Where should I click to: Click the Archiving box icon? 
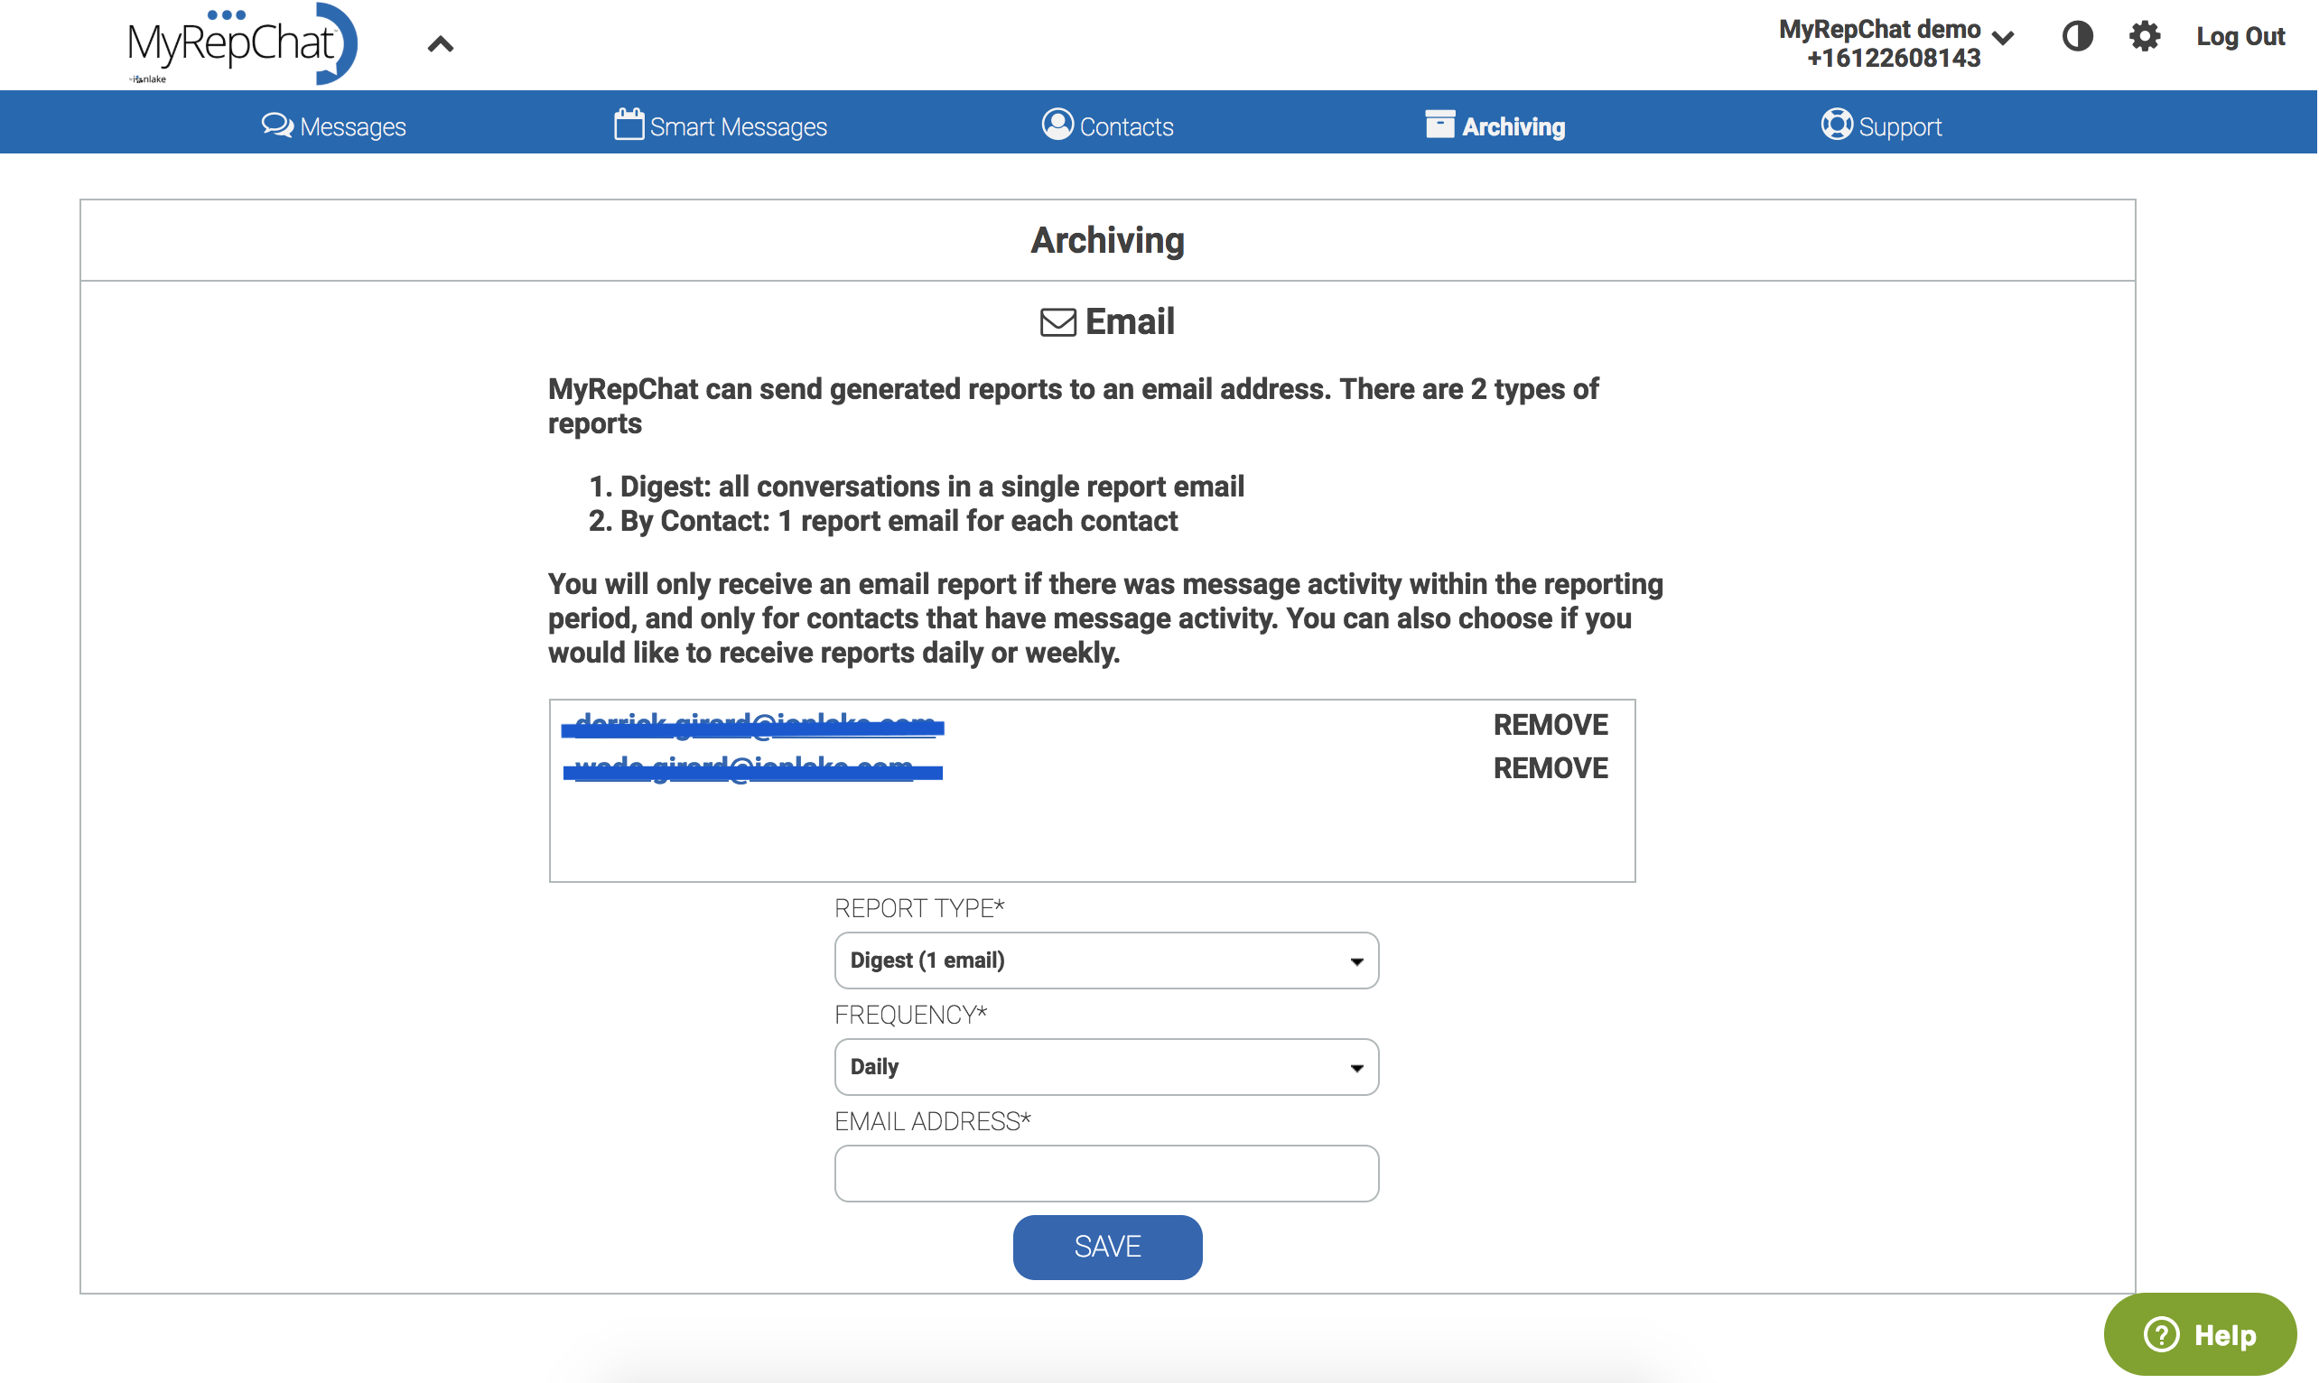coord(1439,124)
